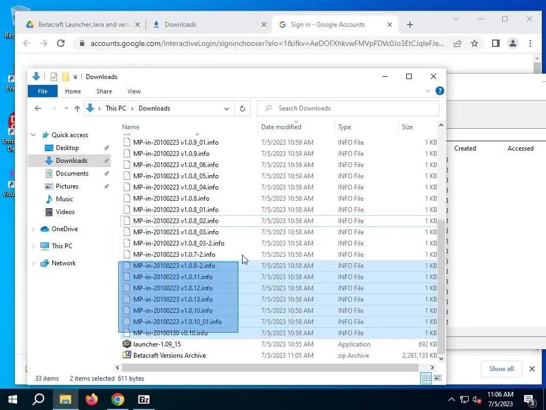Open address bar history dropdown
The height and width of the screenshot is (410, 546).
pos(226,108)
